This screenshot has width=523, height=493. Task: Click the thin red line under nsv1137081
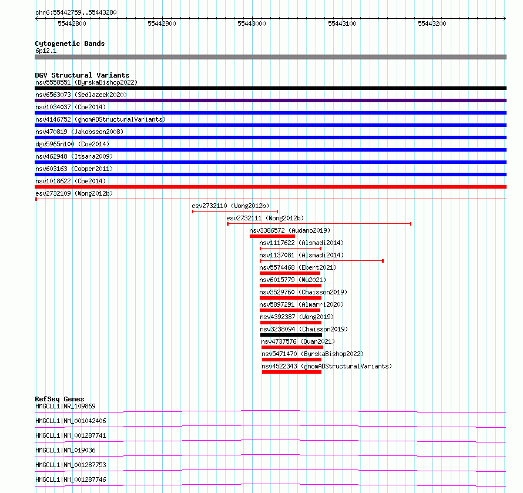point(322,261)
